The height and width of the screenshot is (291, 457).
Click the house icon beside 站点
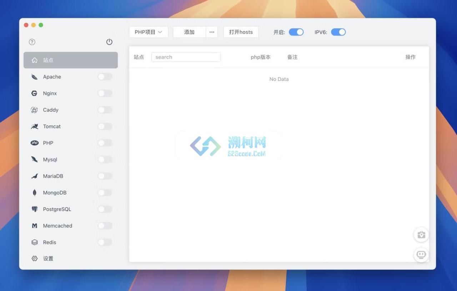[x=35, y=60]
